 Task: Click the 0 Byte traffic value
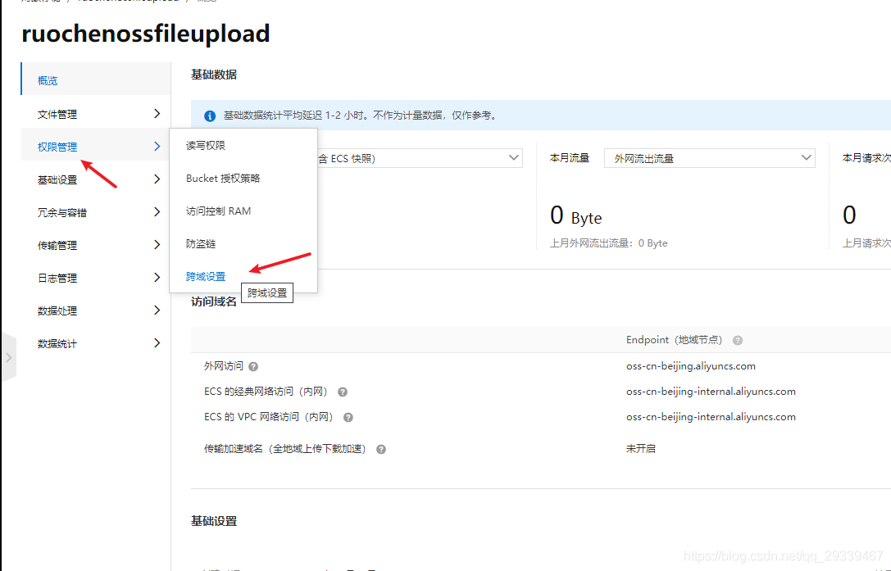(575, 216)
